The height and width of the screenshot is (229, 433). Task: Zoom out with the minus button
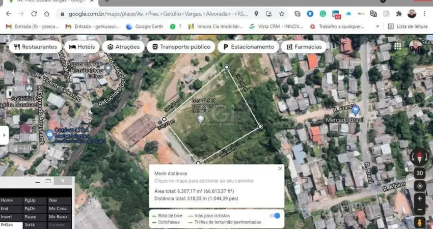[420, 210]
